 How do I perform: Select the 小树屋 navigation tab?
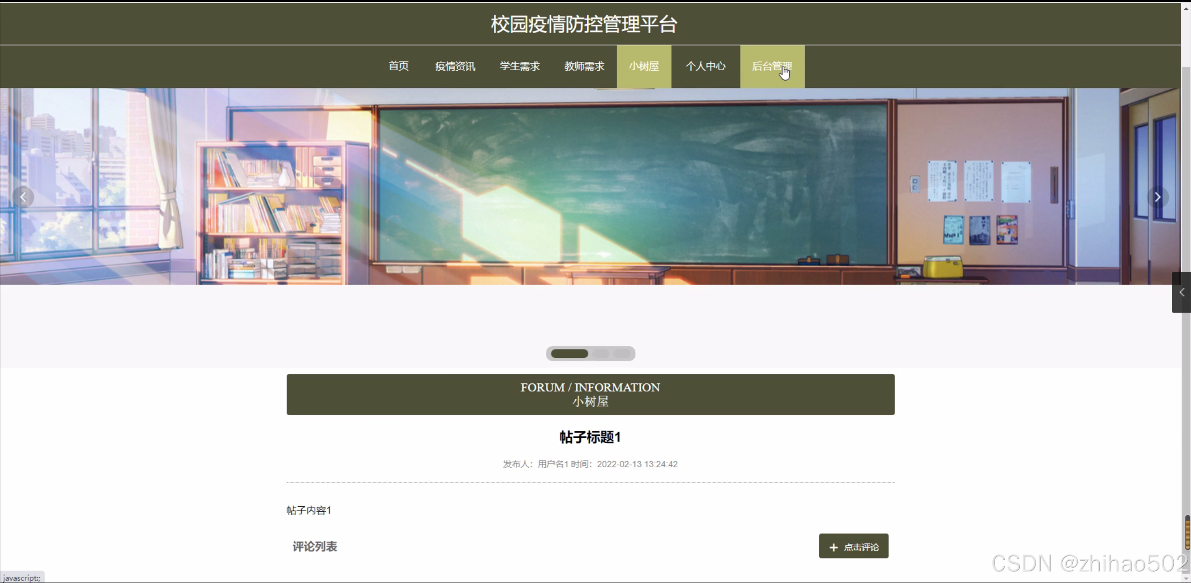tap(644, 66)
